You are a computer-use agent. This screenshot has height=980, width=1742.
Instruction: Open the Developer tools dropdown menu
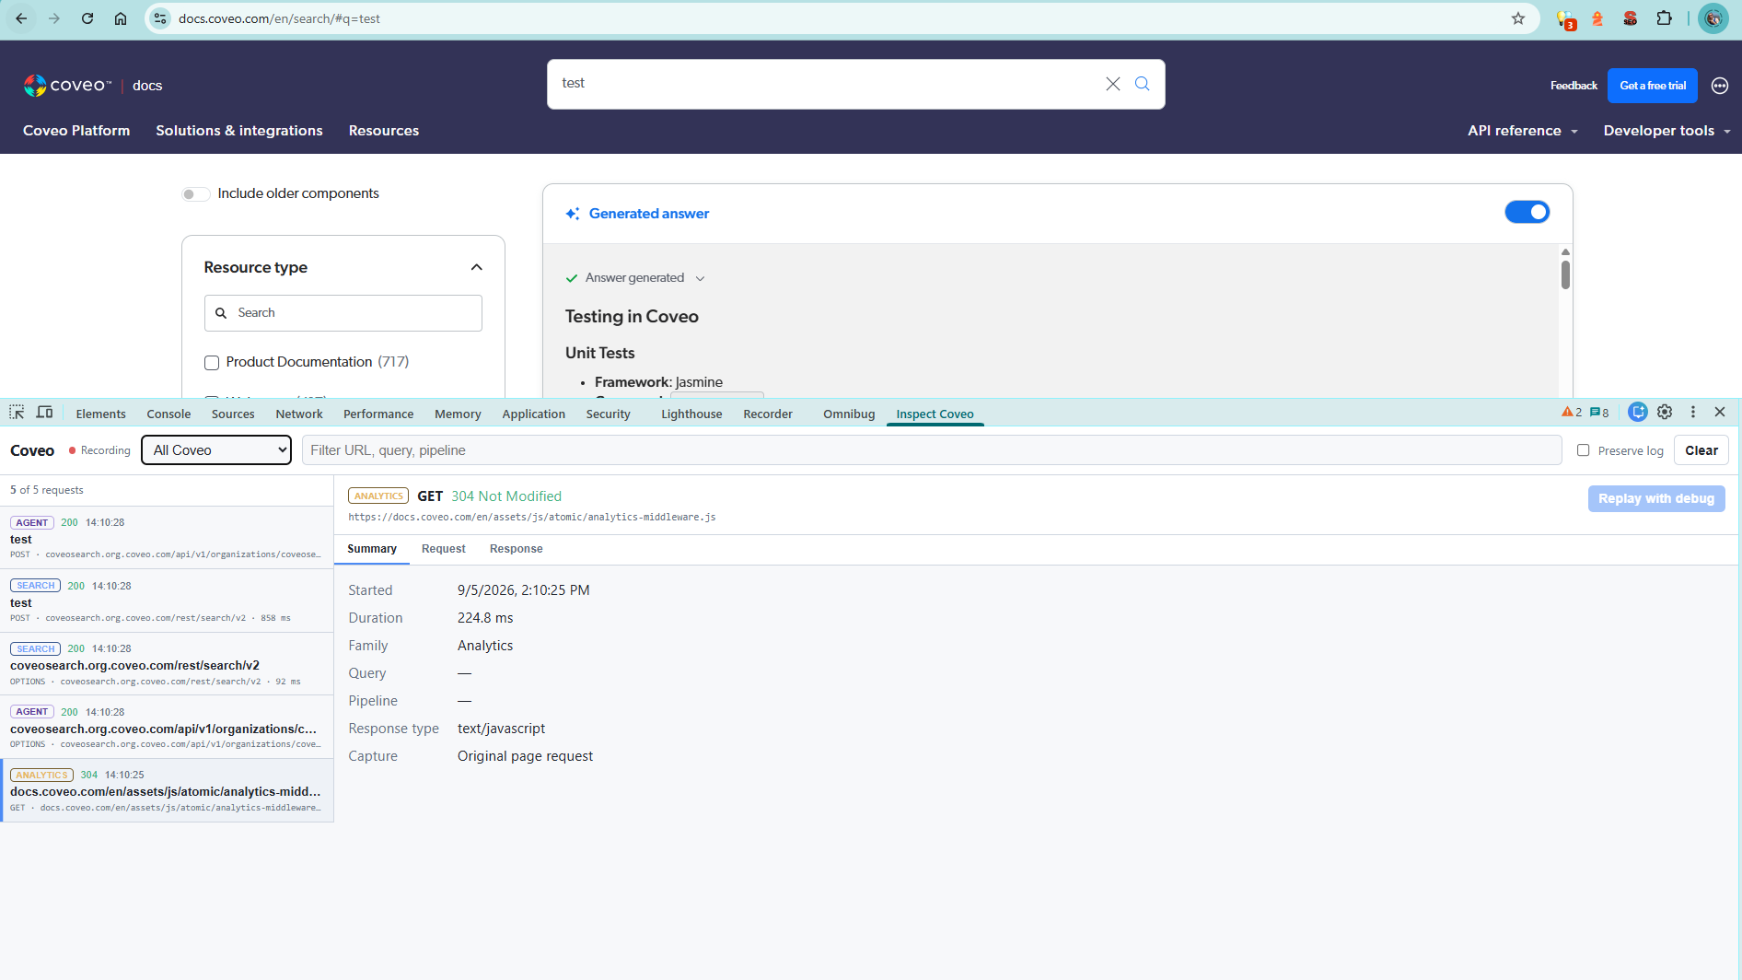(1667, 131)
